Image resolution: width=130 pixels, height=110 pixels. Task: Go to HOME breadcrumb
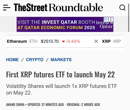pyautogui.click(x=12, y=60)
